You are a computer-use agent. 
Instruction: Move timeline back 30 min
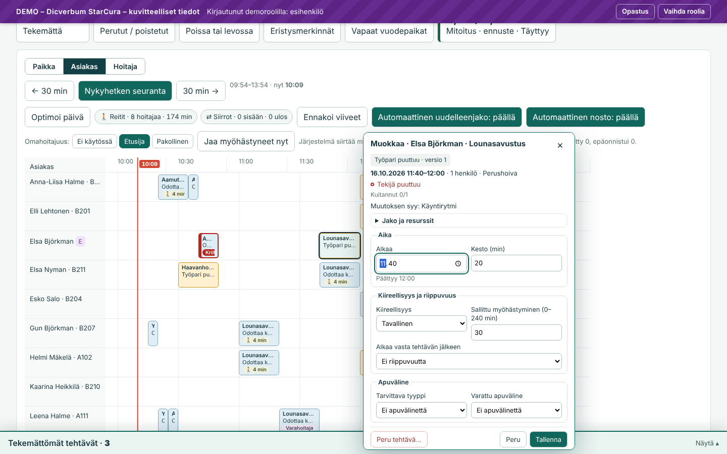pyautogui.click(x=49, y=91)
